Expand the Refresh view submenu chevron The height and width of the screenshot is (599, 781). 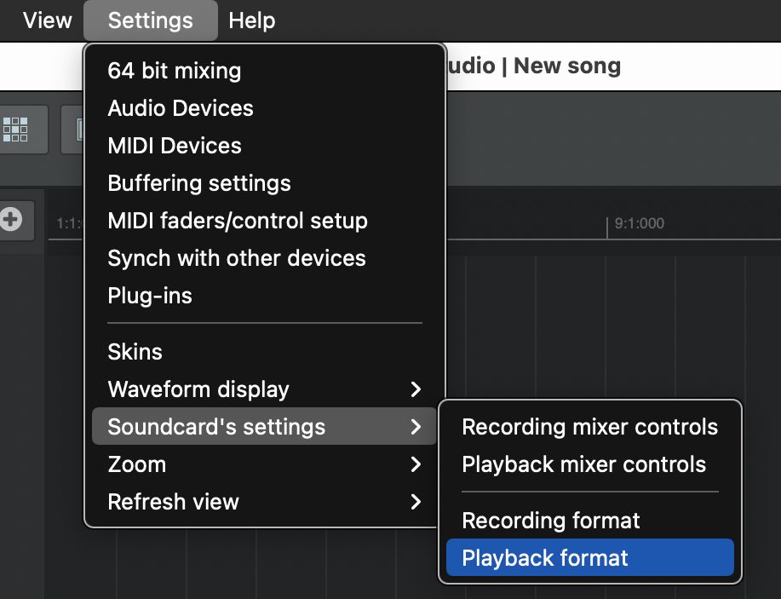coord(416,502)
